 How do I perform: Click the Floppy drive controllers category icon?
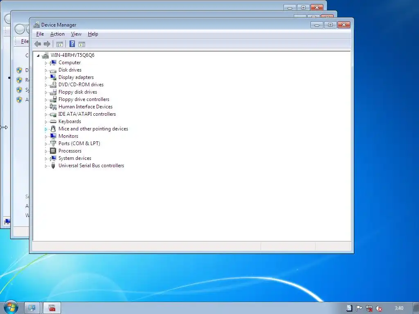(x=53, y=99)
